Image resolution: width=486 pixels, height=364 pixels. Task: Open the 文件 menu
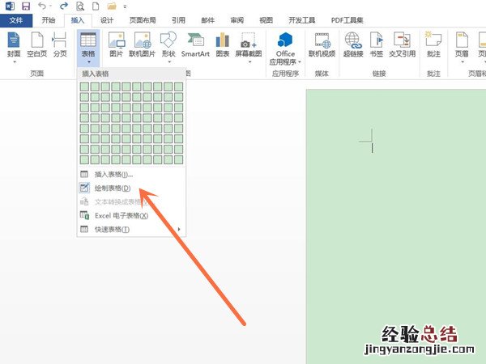tap(16, 20)
